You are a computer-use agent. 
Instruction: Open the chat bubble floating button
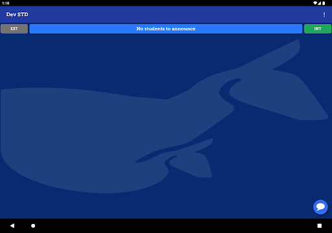point(320,207)
